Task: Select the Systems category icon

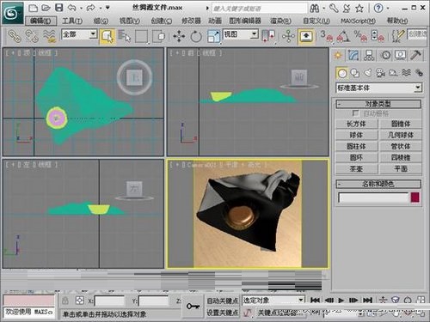Action: [x=419, y=73]
